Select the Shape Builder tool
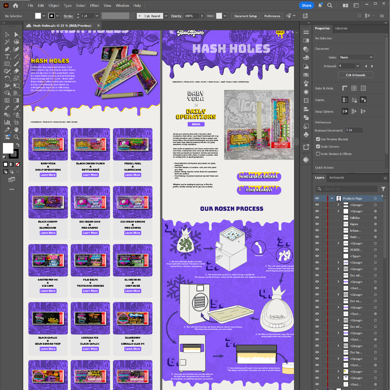This screenshot has height=390, width=390. click(x=7, y=93)
